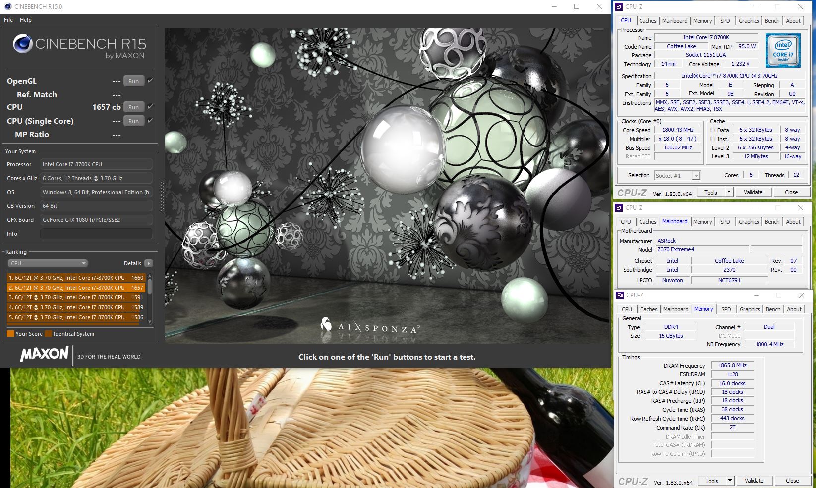Open Socket #1 selection dropdown
This screenshot has width=816, height=488.
(x=677, y=175)
